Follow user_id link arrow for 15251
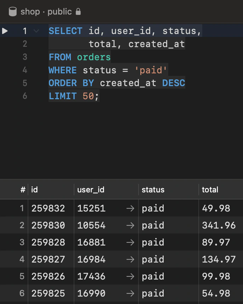Image resolution: width=243 pixels, height=304 pixels. (130, 208)
